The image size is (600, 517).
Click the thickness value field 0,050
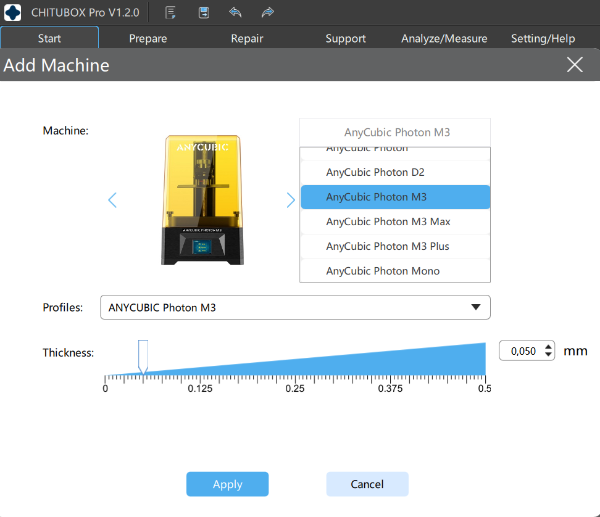[x=523, y=350]
